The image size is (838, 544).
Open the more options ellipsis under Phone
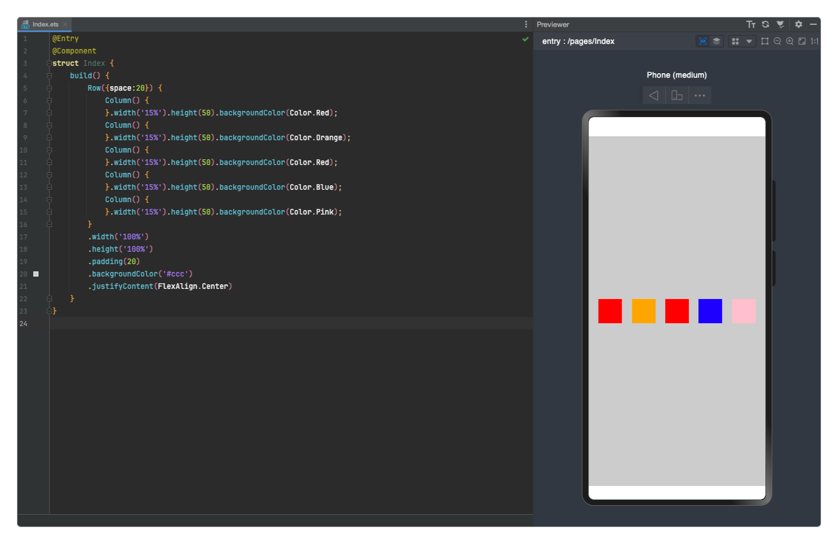700,95
